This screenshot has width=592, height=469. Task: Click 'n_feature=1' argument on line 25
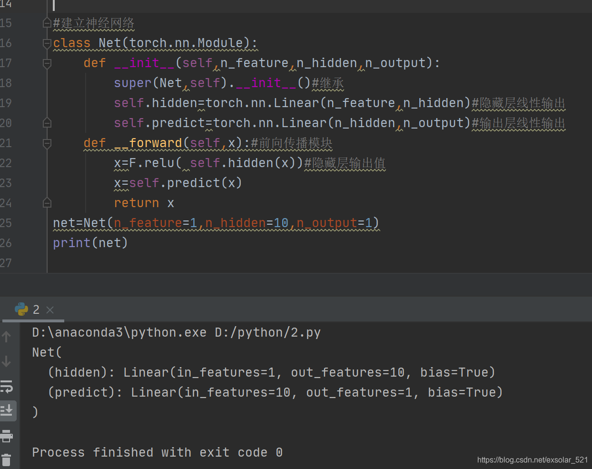click(x=156, y=223)
